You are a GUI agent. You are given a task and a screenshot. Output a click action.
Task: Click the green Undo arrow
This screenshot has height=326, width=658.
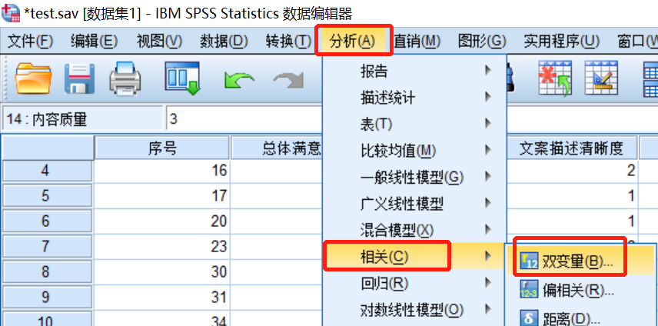click(239, 79)
